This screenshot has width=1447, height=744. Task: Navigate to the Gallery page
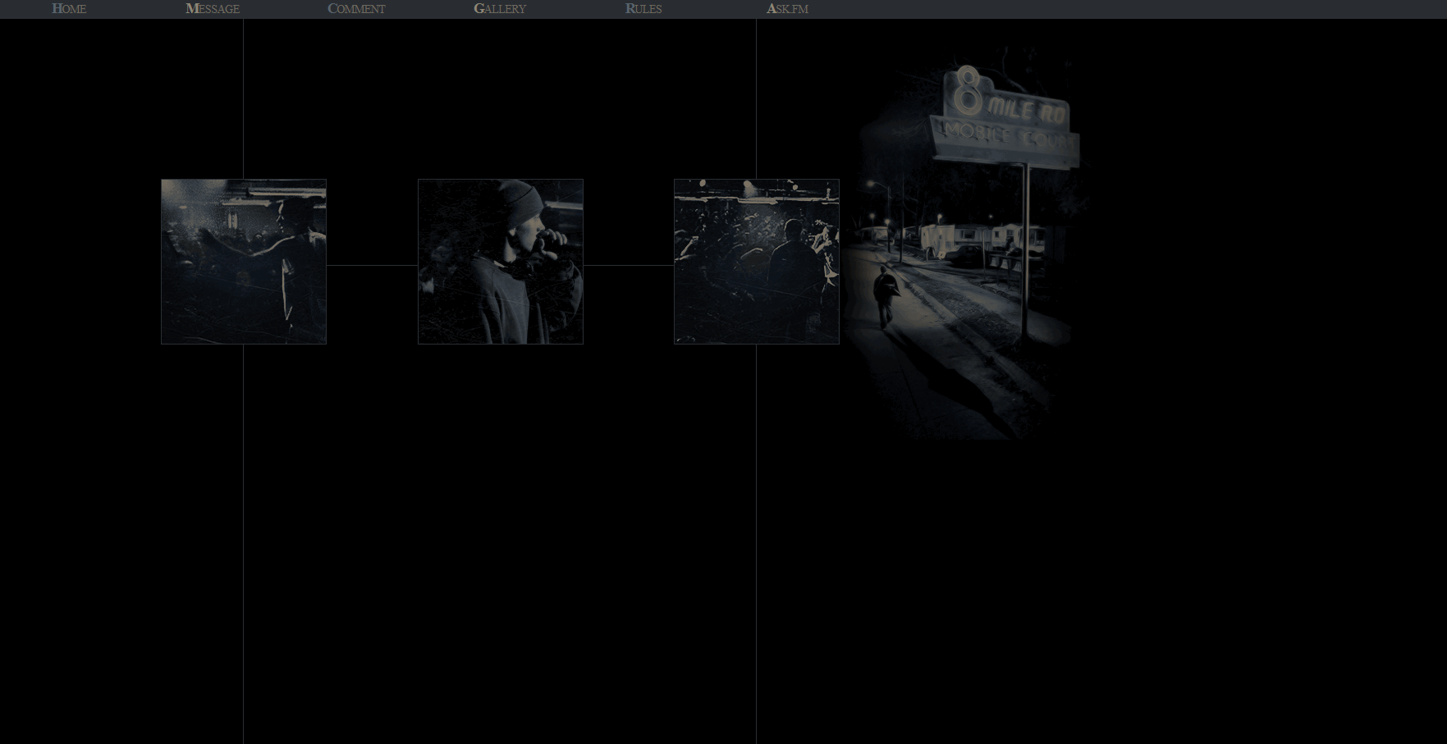coord(500,9)
